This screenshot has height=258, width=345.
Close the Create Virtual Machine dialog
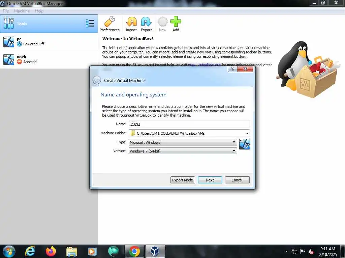point(245,69)
